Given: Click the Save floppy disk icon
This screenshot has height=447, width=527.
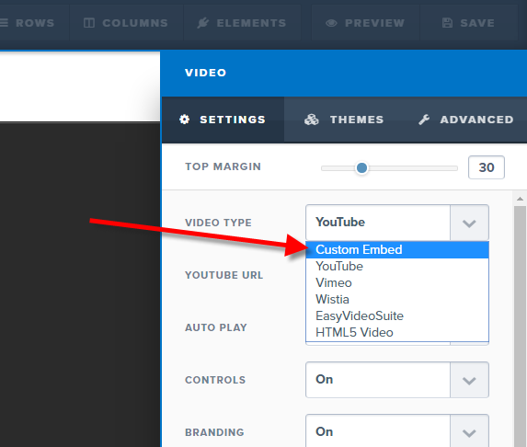Looking at the screenshot, I should tap(447, 23).
